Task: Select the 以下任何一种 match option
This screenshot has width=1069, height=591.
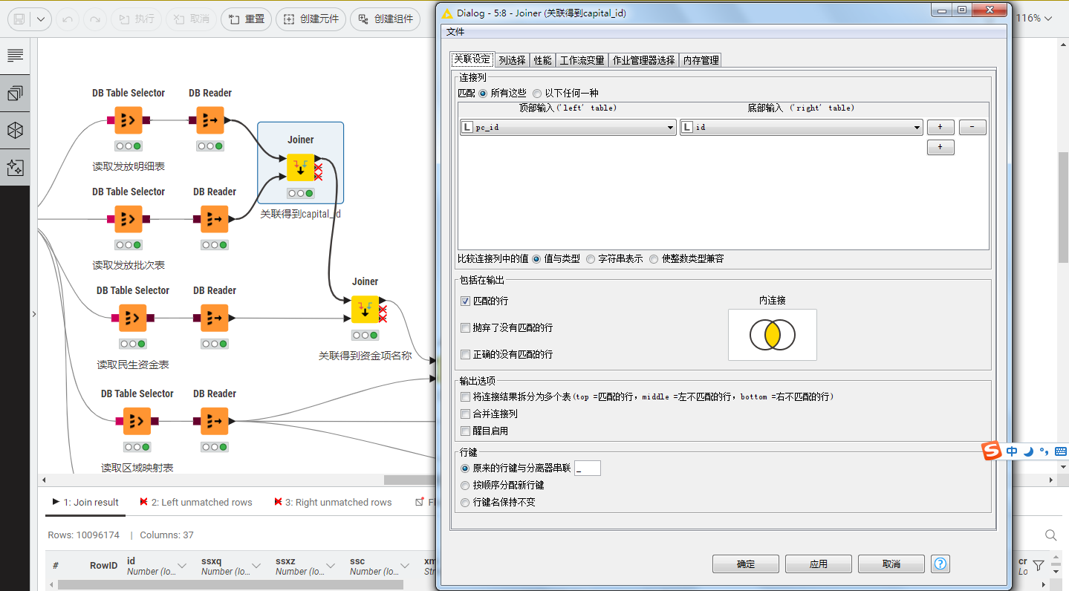Action: pyautogui.click(x=537, y=94)
